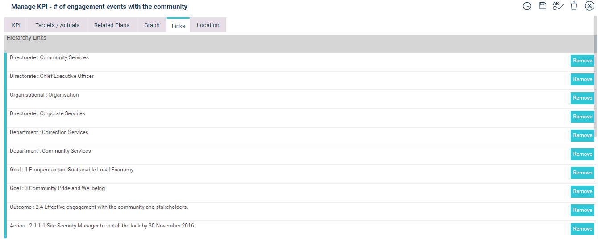Open the Location tab

pyautogui.click(x=208, y=25)
